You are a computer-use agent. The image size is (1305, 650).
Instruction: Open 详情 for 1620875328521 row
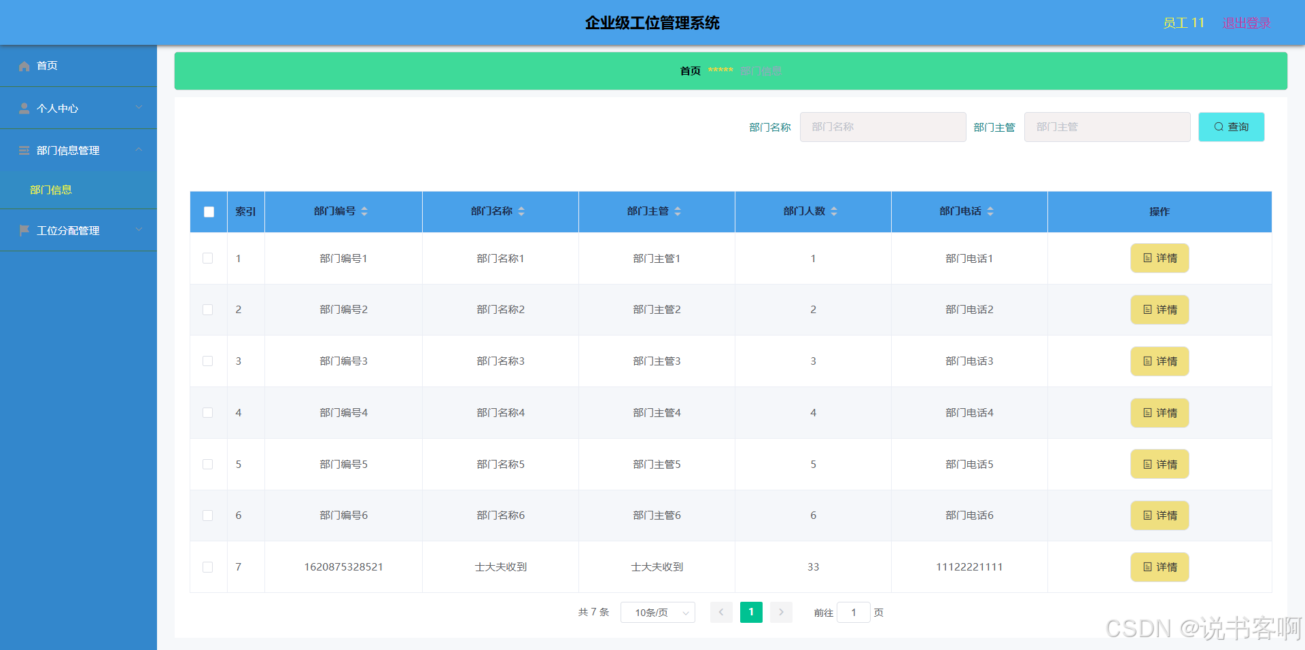[x=1160, y=567]
